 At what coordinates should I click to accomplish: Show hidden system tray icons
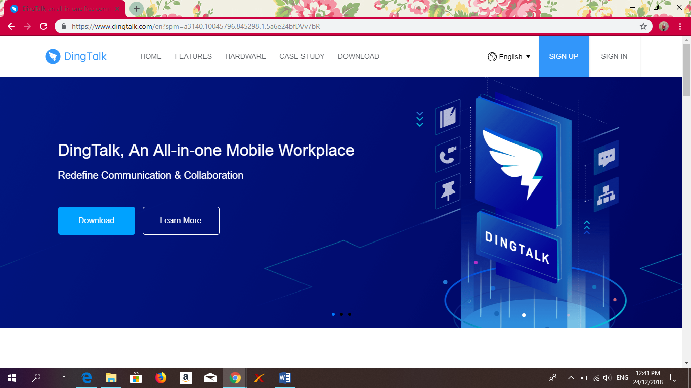click(571, 378)
